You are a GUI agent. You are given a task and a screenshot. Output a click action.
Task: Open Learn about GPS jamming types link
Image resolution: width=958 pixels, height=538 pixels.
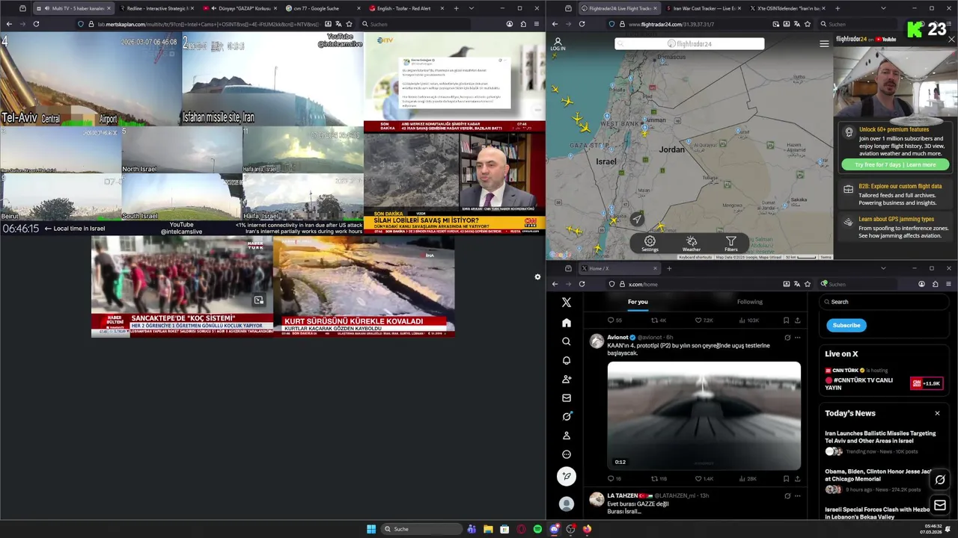[x=897, y=219]
